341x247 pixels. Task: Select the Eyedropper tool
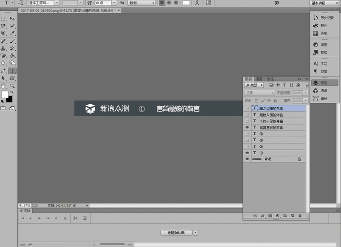point(12,33)
